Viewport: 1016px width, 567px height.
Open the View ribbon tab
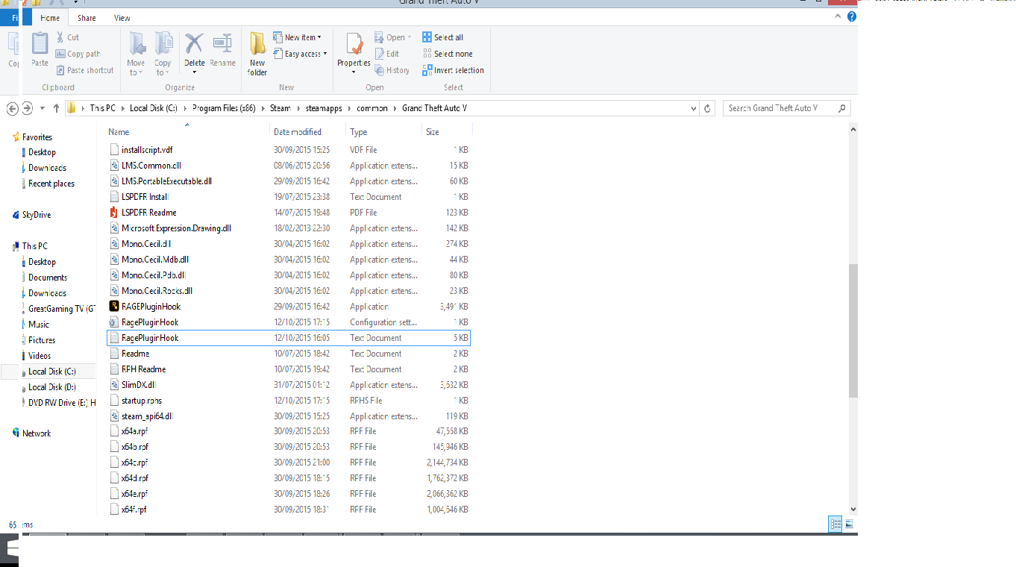coord(122,18)
